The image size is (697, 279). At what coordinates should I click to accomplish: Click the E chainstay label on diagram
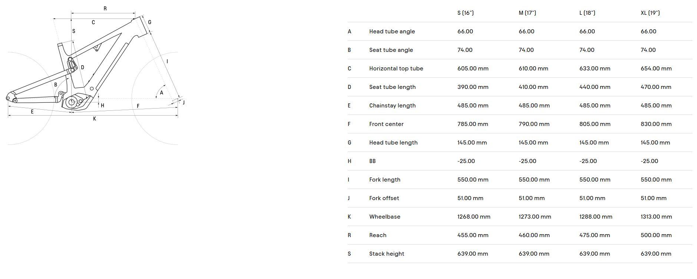click(32, 112)
